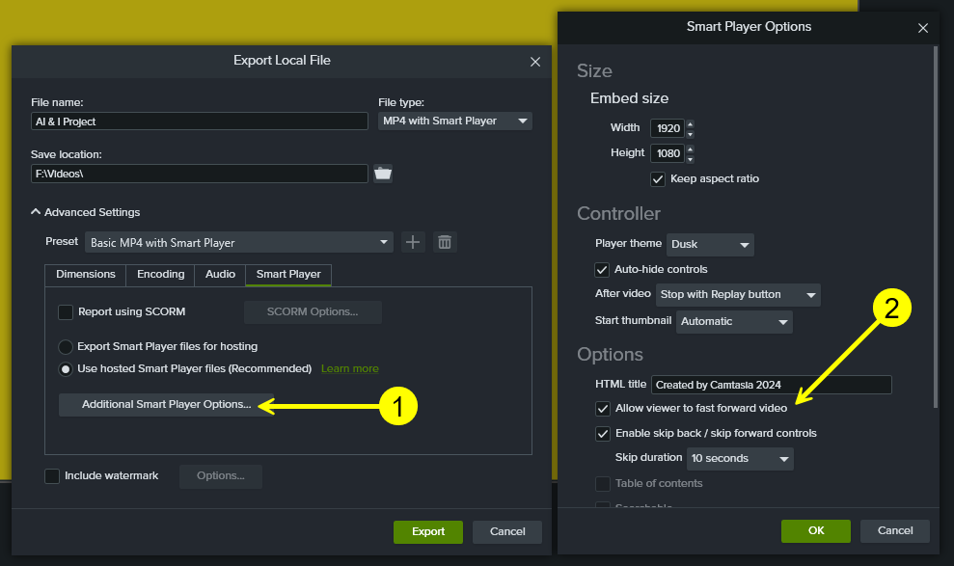
Task: Switch to the Dimensions tab
Action: pyautogui.click(x=86, y=274)
